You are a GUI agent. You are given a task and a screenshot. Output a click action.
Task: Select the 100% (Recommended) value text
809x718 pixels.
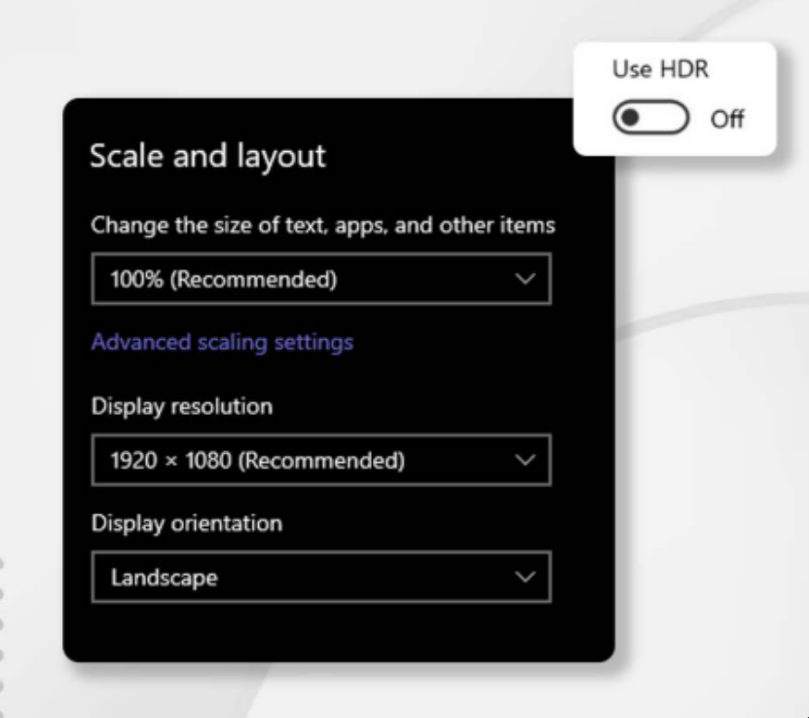pos(224,281)
